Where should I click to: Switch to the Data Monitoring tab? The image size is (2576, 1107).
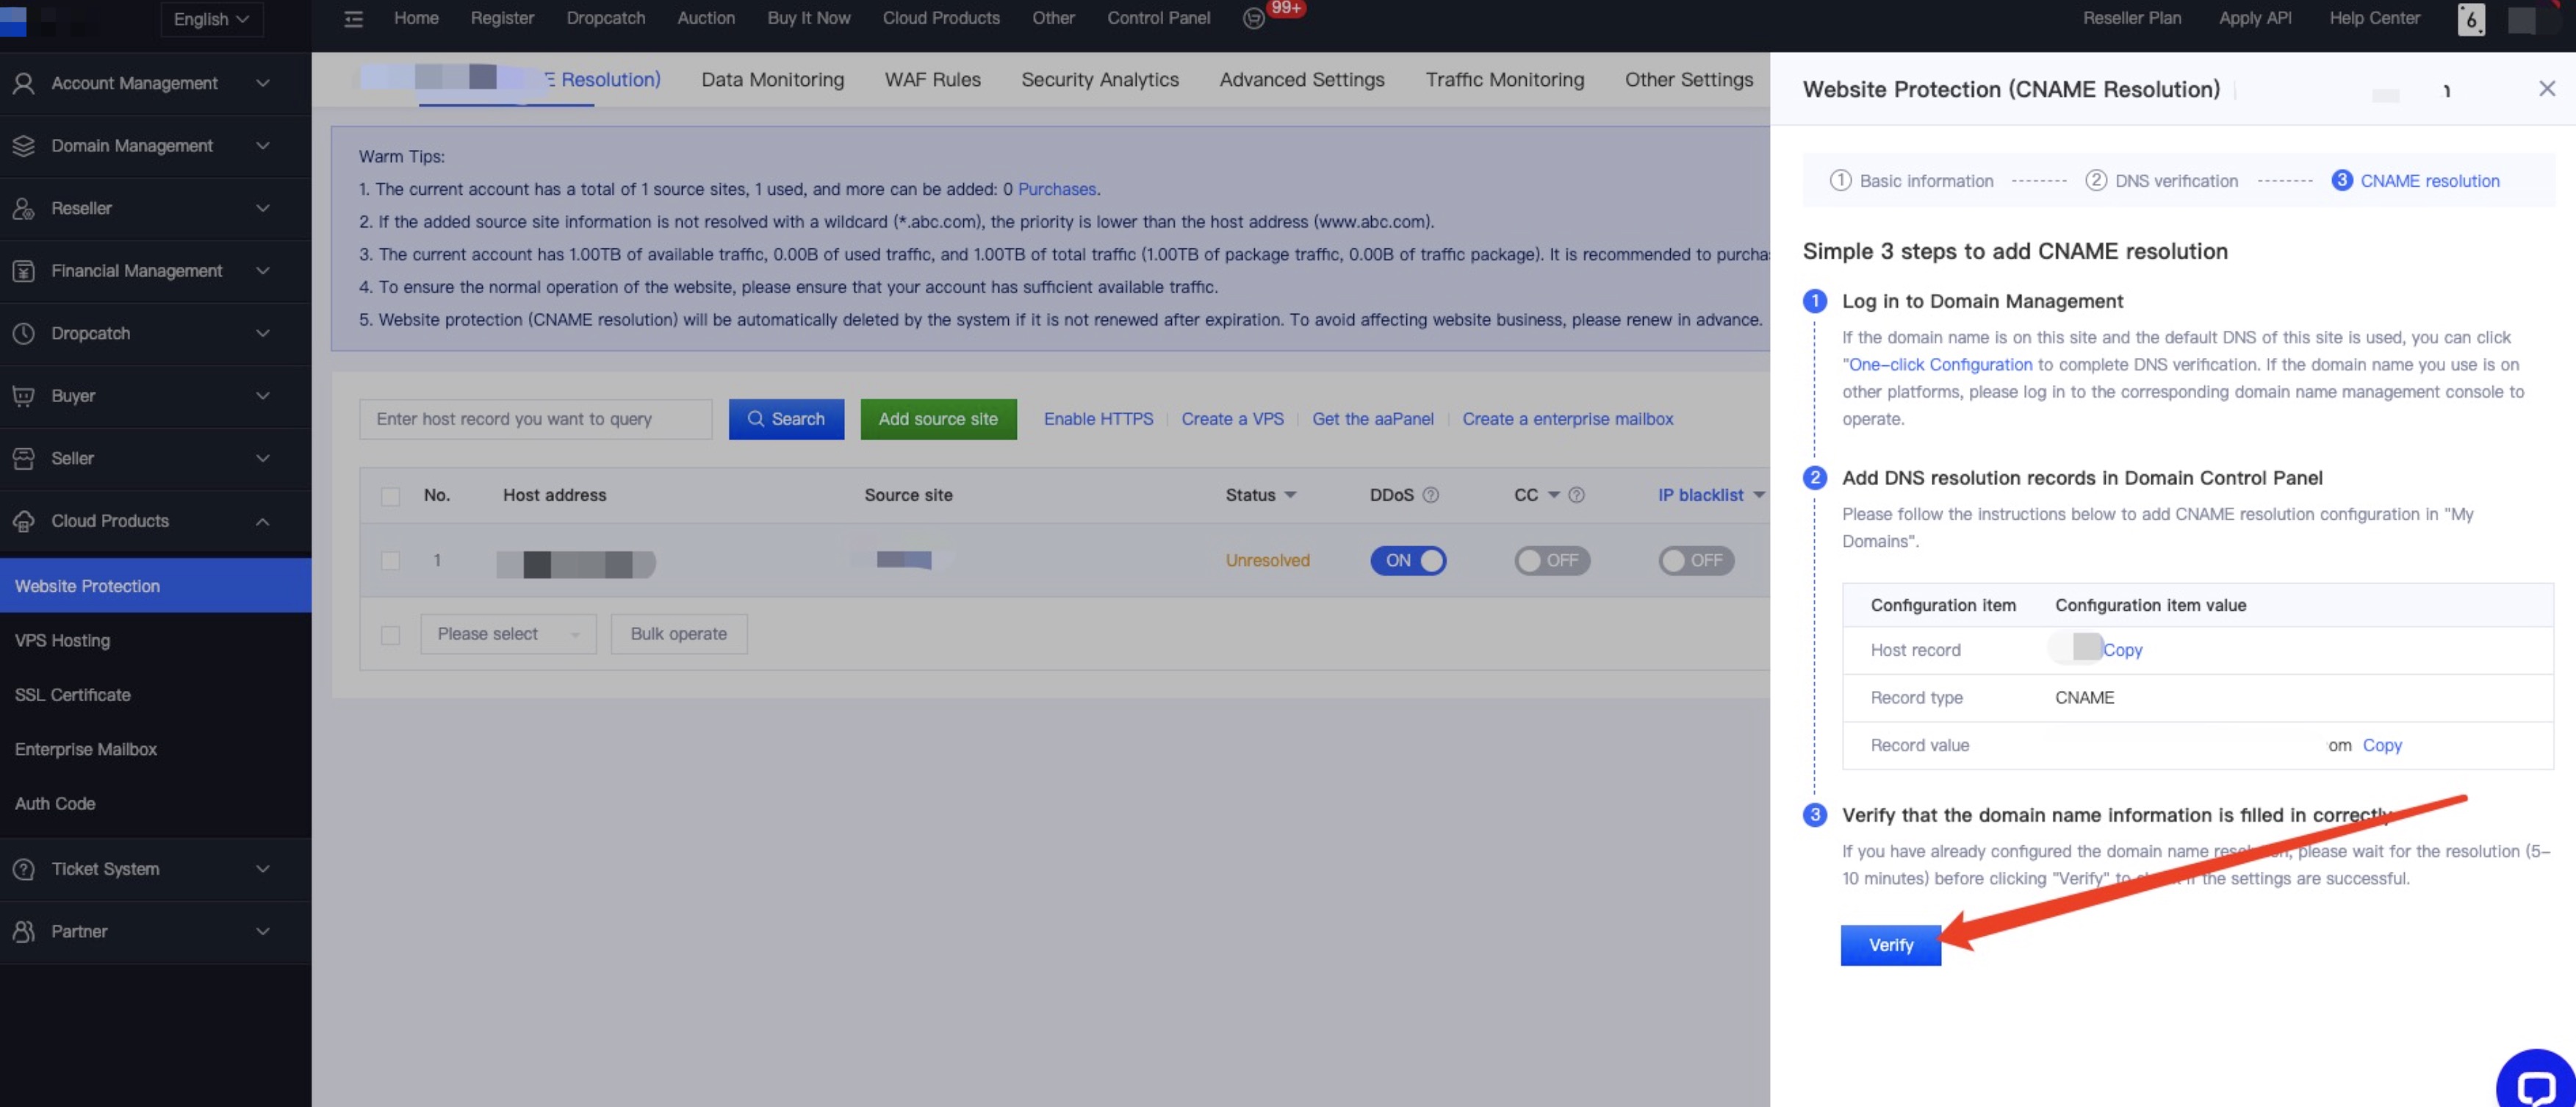(x=772, y=80)
